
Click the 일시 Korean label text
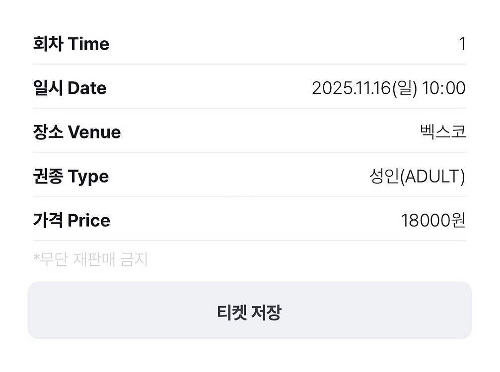coord(48,88)
